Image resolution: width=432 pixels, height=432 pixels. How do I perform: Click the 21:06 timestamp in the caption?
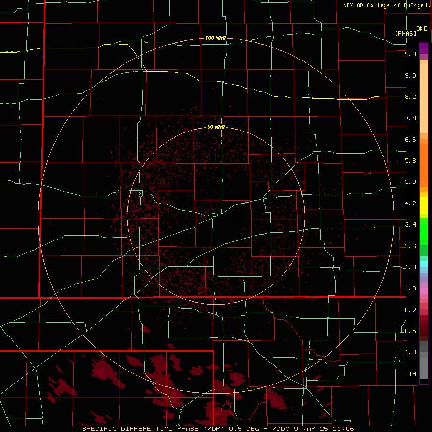344,429
